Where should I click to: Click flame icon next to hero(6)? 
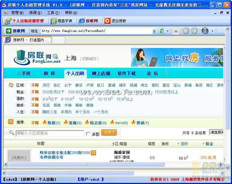point(112,122)
